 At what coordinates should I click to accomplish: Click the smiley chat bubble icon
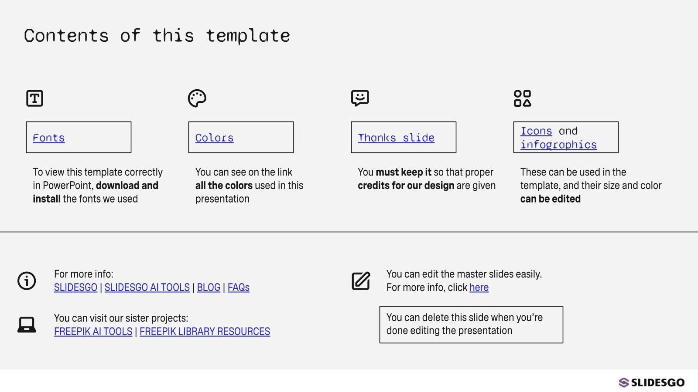coord(360,98)
